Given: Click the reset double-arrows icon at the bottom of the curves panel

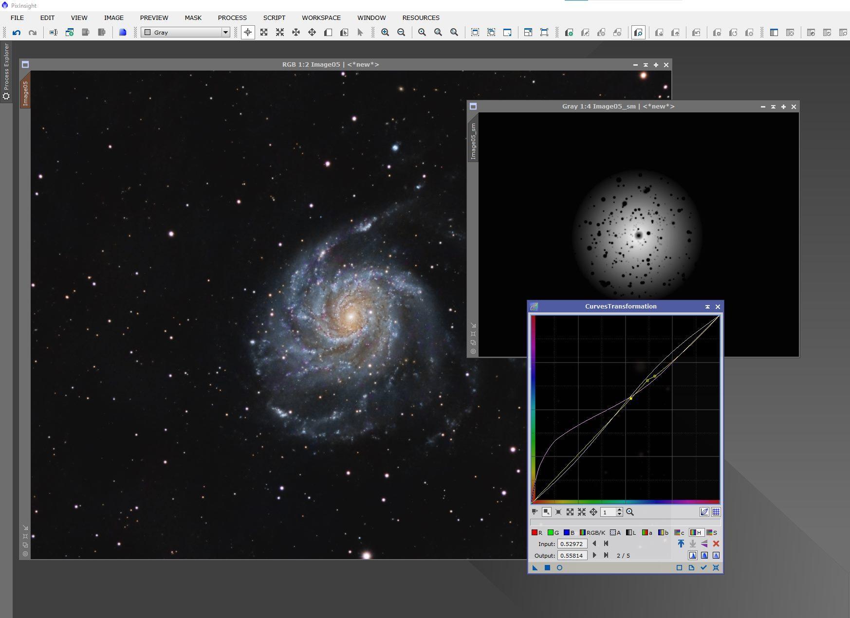Looking at the screenshot, I should pyautogui.click(x=716, y=568).
